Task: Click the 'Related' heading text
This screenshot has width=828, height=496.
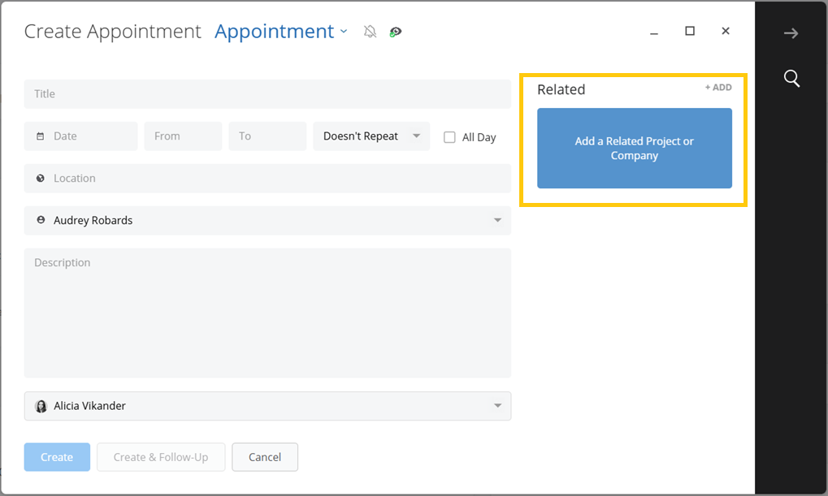Action: point(561,89)
